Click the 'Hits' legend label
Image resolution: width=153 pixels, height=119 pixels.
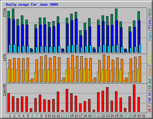(x=149, y=12)
